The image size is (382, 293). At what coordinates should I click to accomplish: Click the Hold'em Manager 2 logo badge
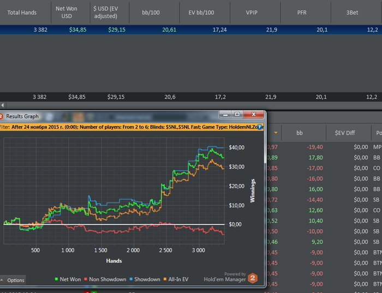click(253, 278)
